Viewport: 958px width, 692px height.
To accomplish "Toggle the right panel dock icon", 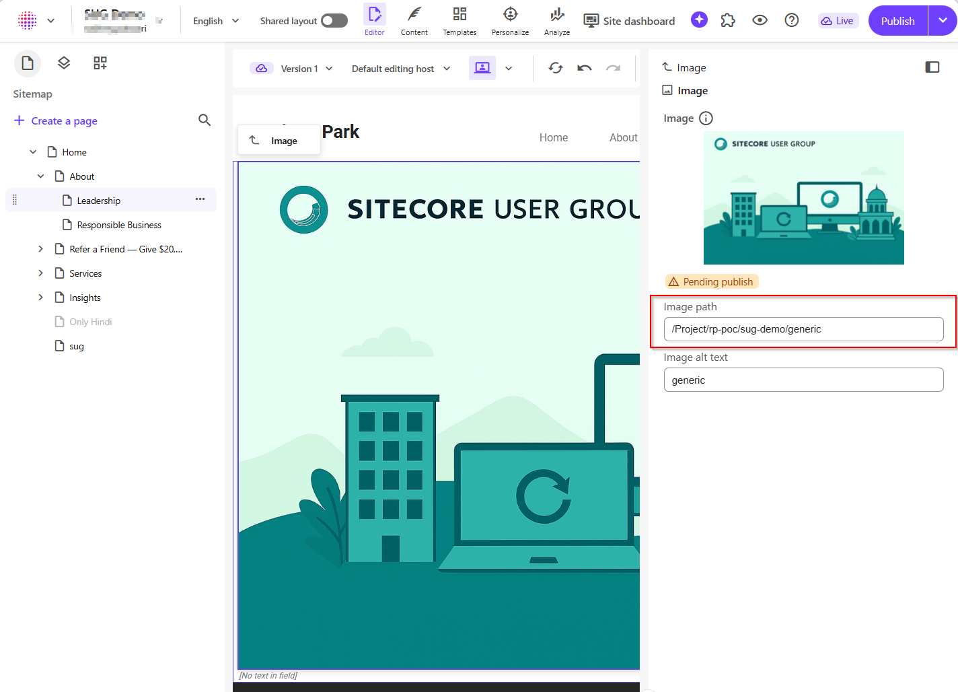I will [x=932, y=67].
